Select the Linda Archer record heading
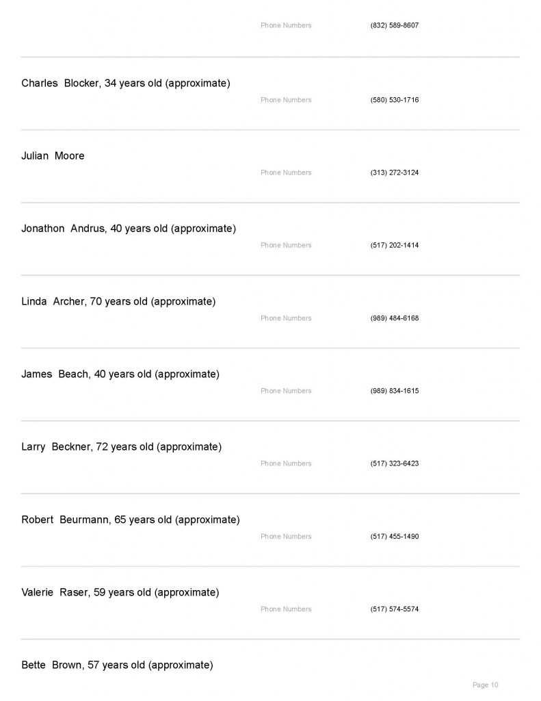This screenshot has height=701, width=541. coord(118,301)
